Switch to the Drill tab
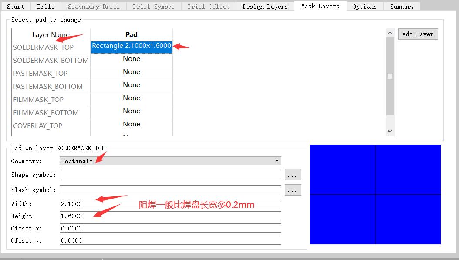This screenshot has width=459, height=260. (x=45, y=6)
